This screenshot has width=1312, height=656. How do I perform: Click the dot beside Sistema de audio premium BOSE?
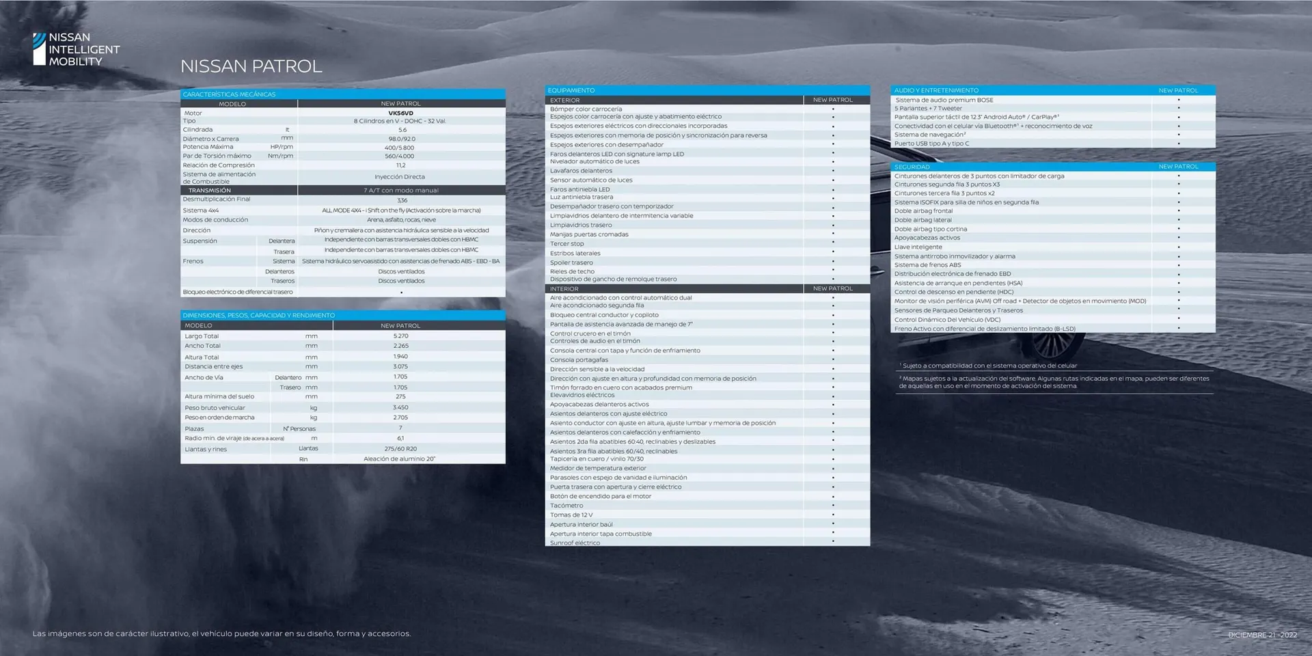(x=1179, y=100)
